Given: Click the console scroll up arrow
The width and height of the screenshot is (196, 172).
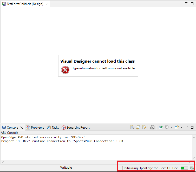Looking at the screenshot, I should pos(194,137).
